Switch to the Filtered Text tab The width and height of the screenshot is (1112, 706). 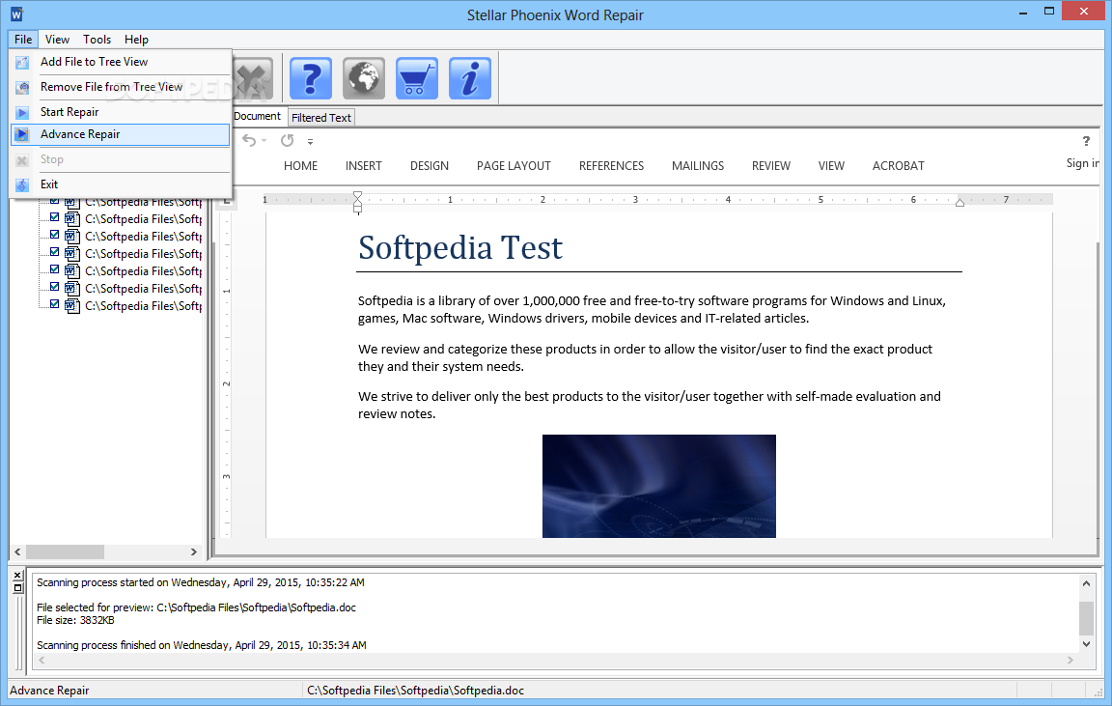click(x=321, y=118)
